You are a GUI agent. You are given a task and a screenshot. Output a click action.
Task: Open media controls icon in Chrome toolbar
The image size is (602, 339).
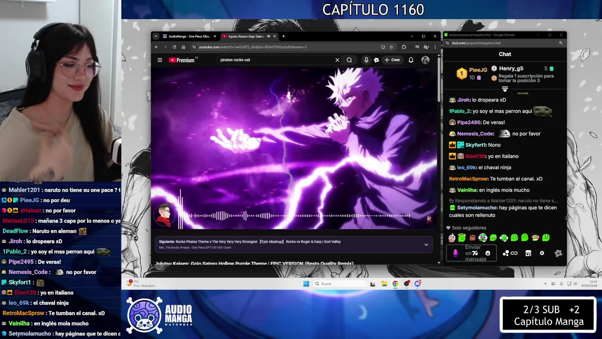[x=417, y=47]
